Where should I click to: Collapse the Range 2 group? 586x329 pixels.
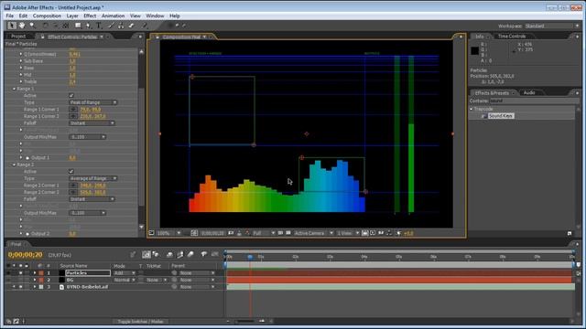tap(15, 164)
